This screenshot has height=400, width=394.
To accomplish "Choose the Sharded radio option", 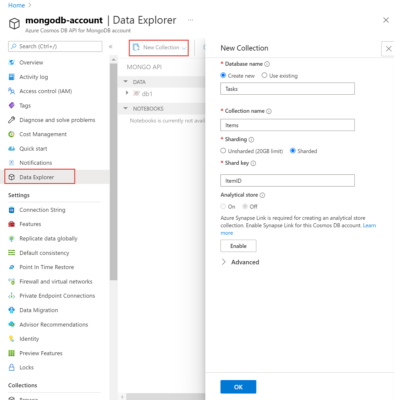I will 293,151.
